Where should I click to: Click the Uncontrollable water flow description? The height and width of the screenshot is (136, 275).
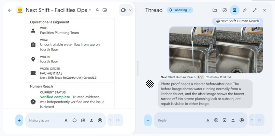70,47
